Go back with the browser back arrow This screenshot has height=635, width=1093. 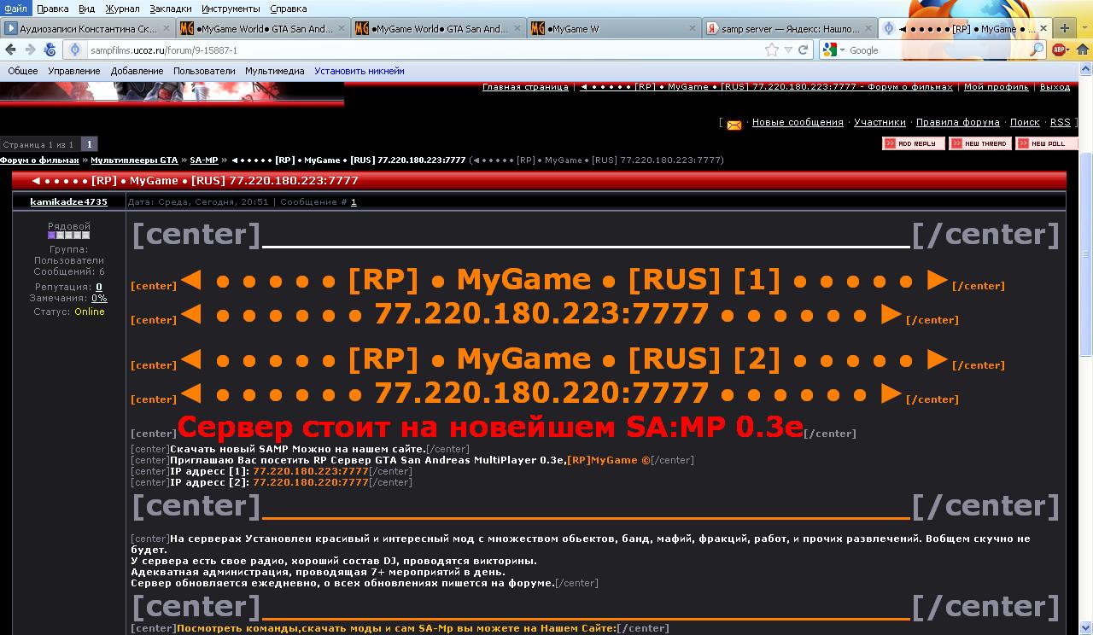click(x=10, y=50)
